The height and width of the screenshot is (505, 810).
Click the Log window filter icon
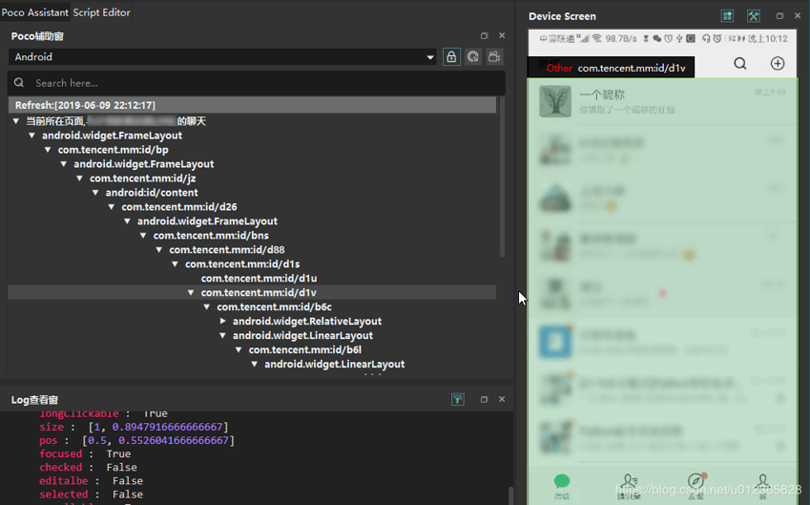(x=458, y=399)
